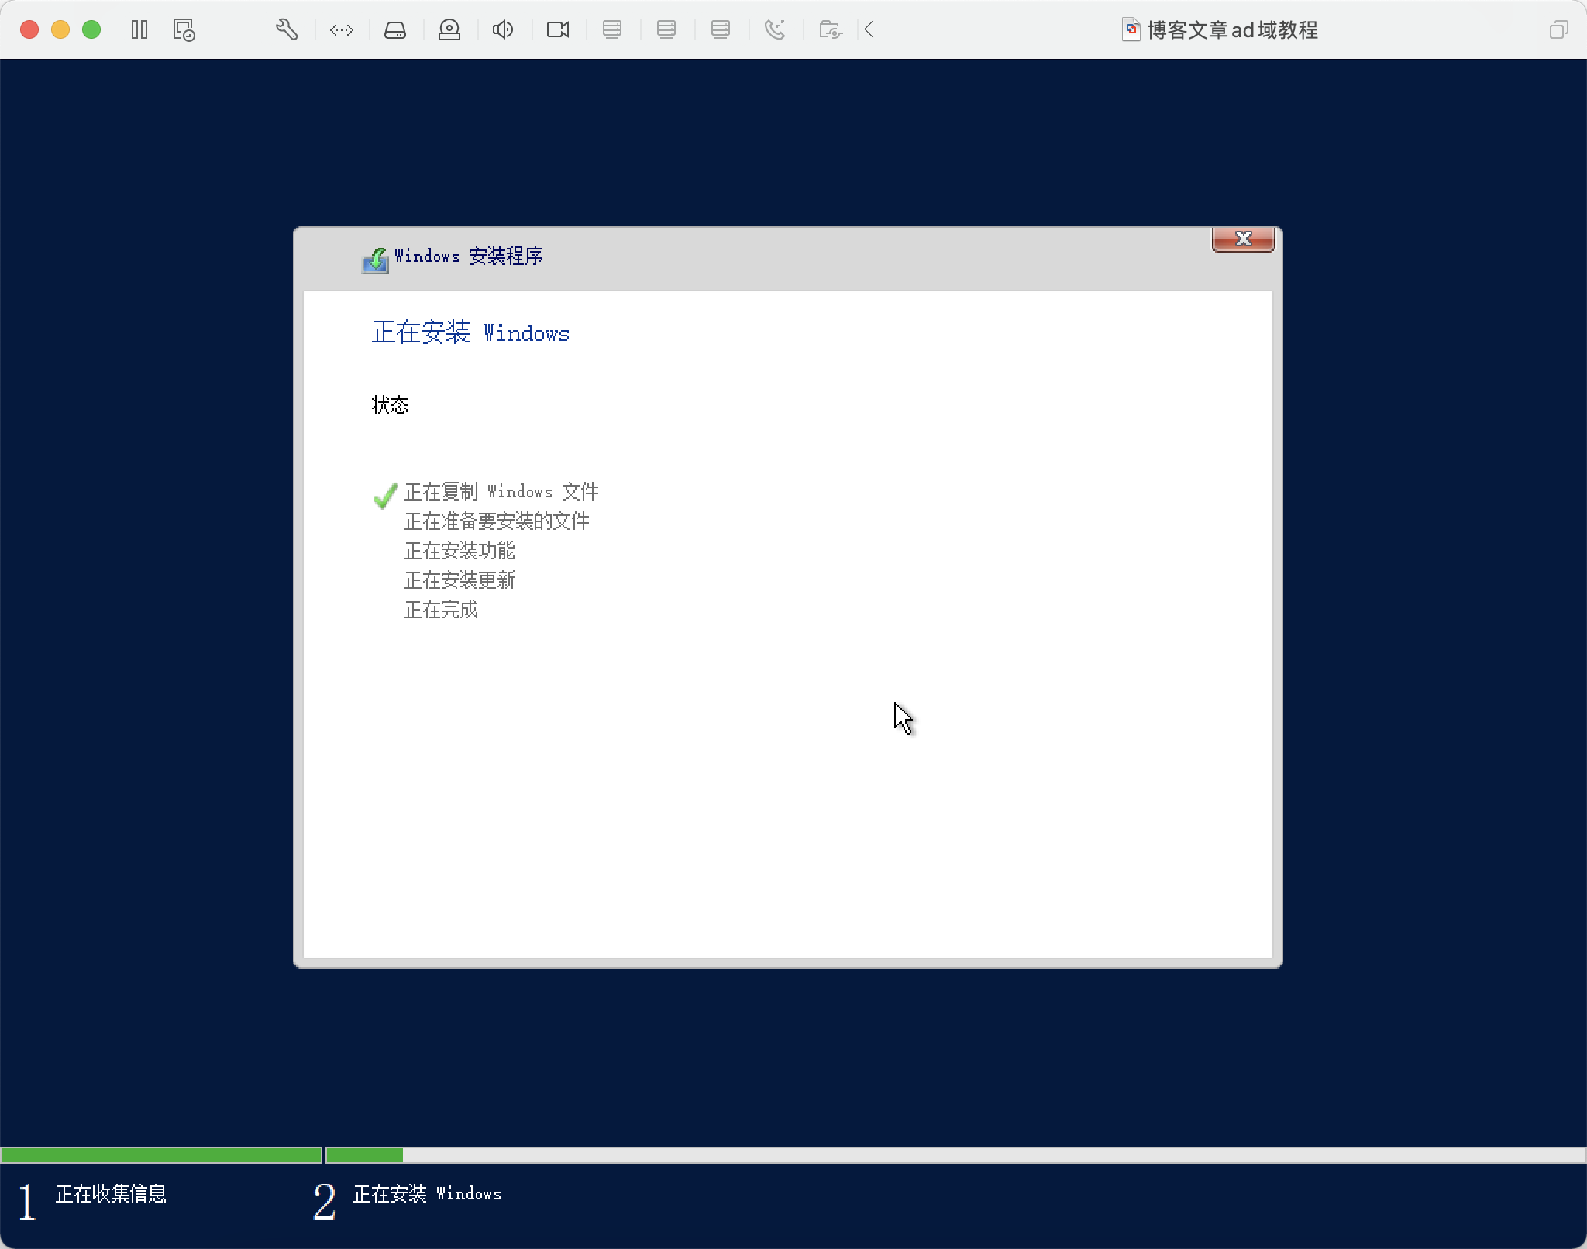Screen dimensions: 1587x1249
Task: Click the first grayed-out USB device icon
Action: (612, 30)
